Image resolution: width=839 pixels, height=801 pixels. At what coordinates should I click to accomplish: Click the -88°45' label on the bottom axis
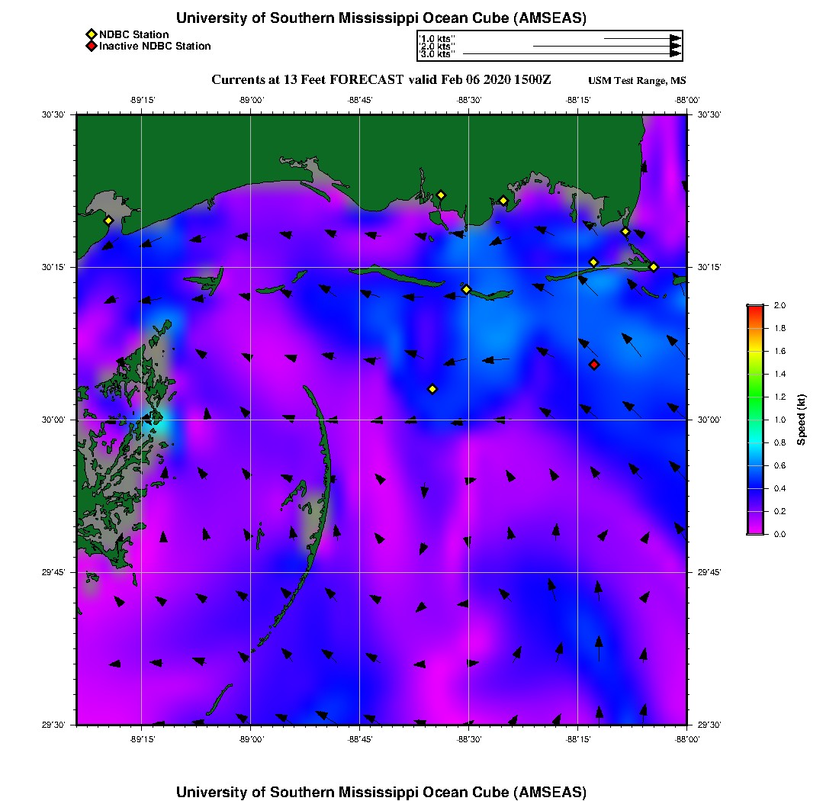(360, 739)
